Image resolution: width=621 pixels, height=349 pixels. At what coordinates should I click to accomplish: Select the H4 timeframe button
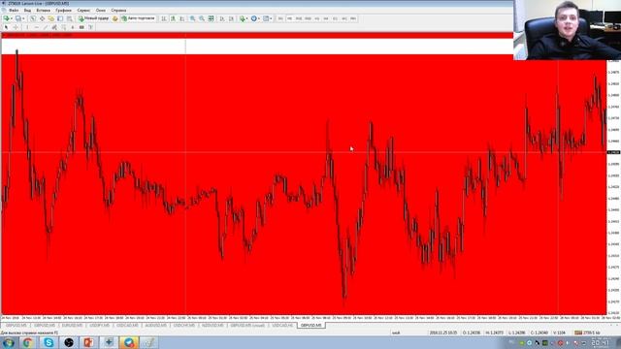point(326,18)
